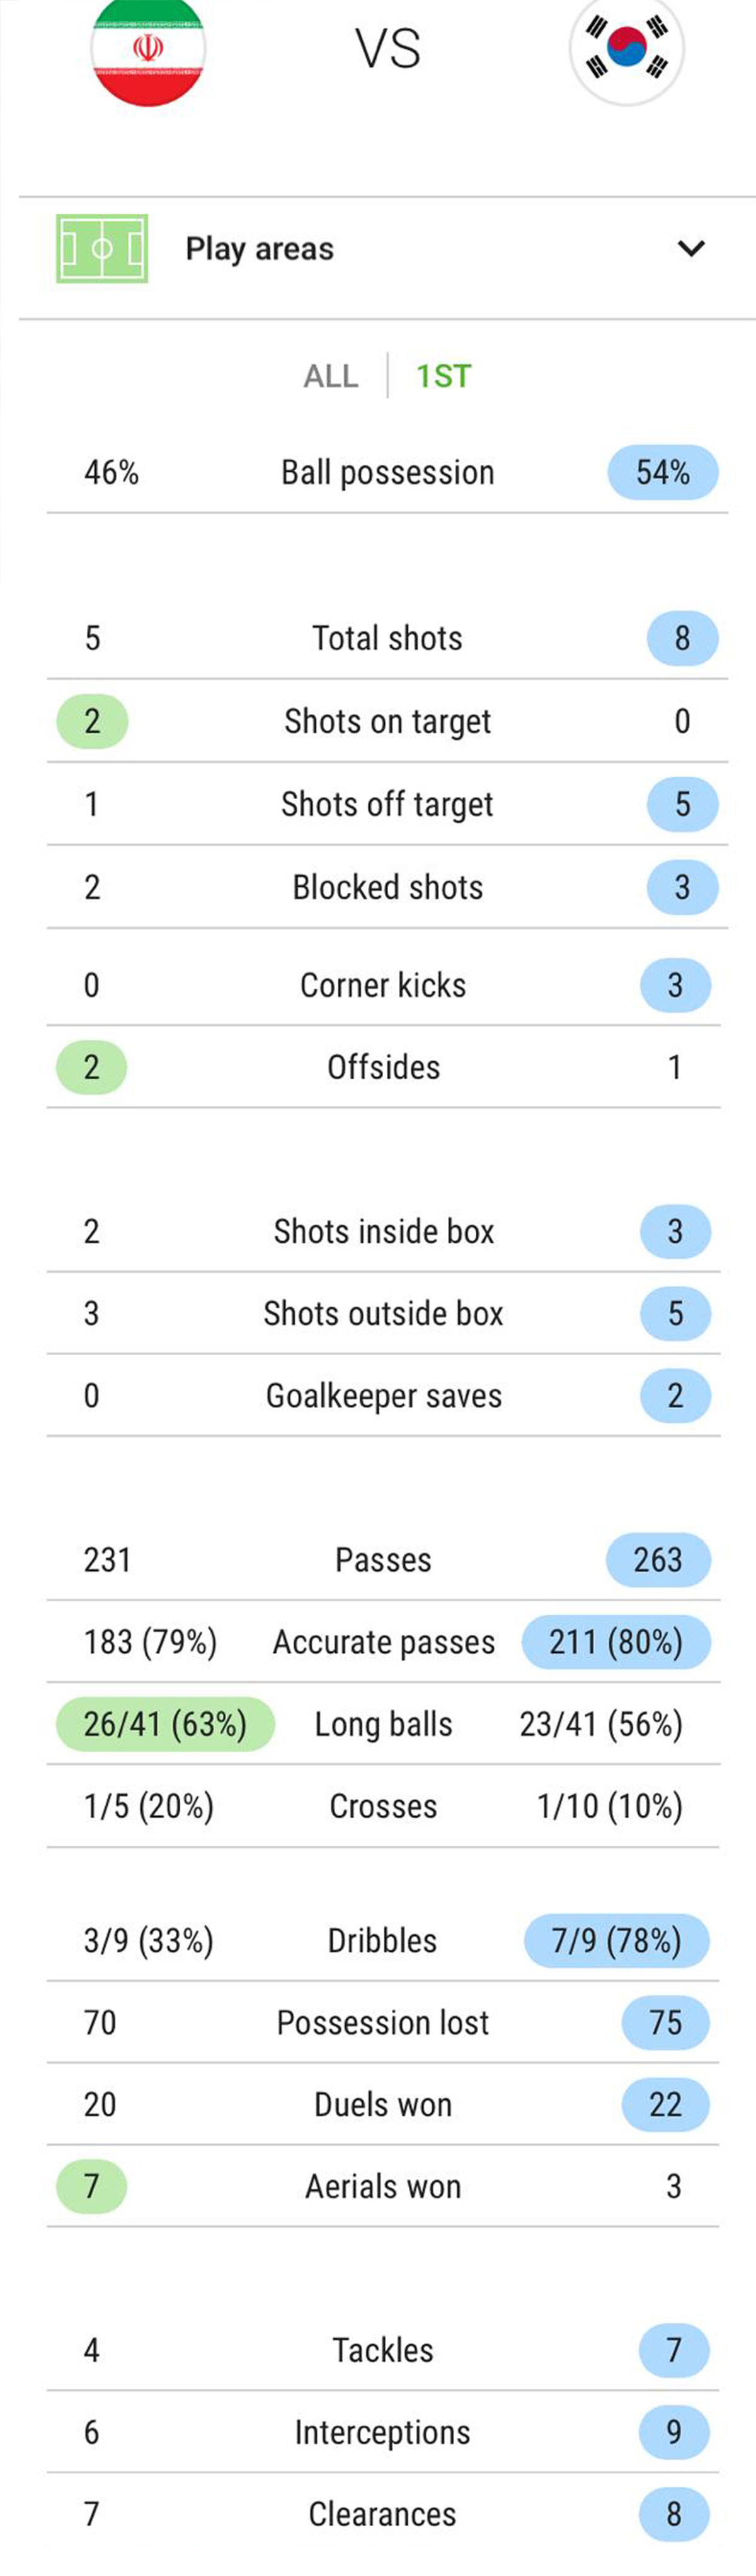The width and height of the screenshot is (756, 2576).
Task: Click the Iran flag icon
Action: [148, 50]
